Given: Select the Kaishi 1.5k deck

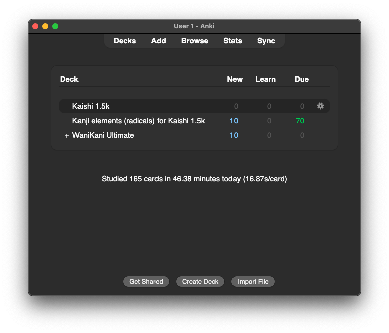Looking at the screenshot, I should click(x=91, y=106).
